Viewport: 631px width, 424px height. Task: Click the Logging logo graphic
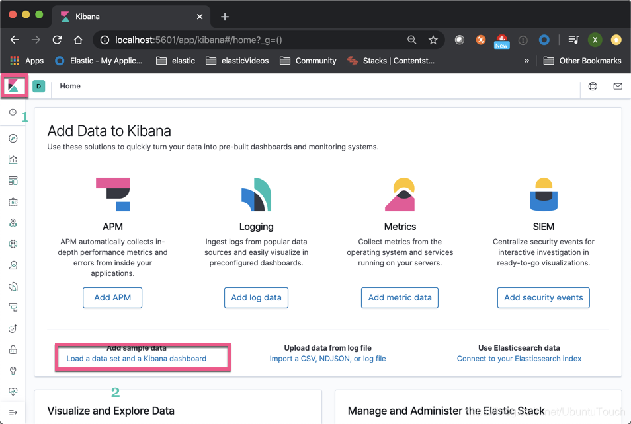coord(257,195)
